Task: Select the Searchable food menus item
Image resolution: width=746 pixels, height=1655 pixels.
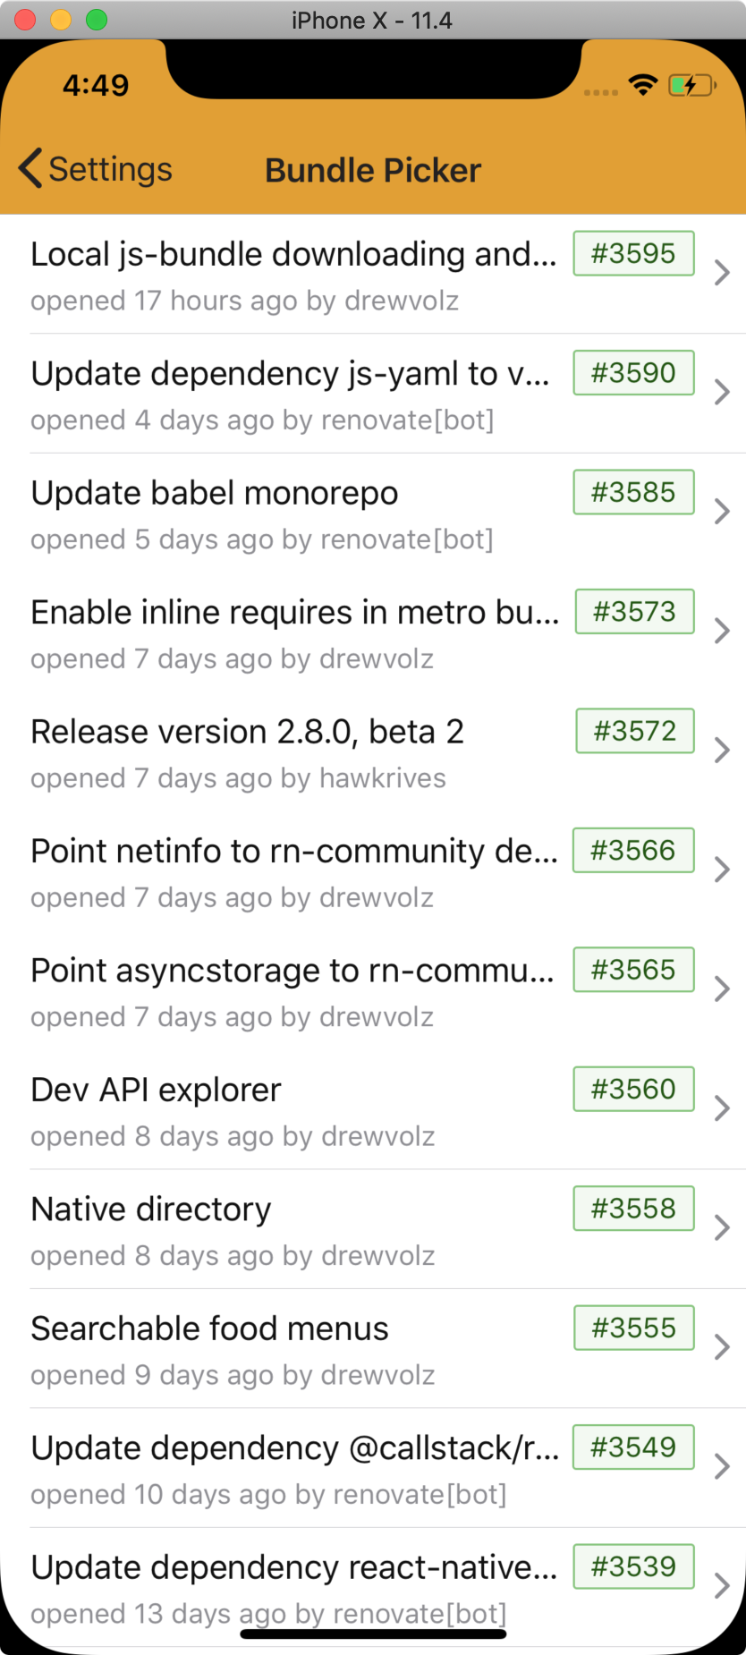Action: point(210,1329)
